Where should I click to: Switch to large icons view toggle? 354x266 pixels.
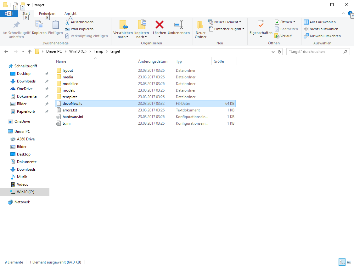[349, 262]
